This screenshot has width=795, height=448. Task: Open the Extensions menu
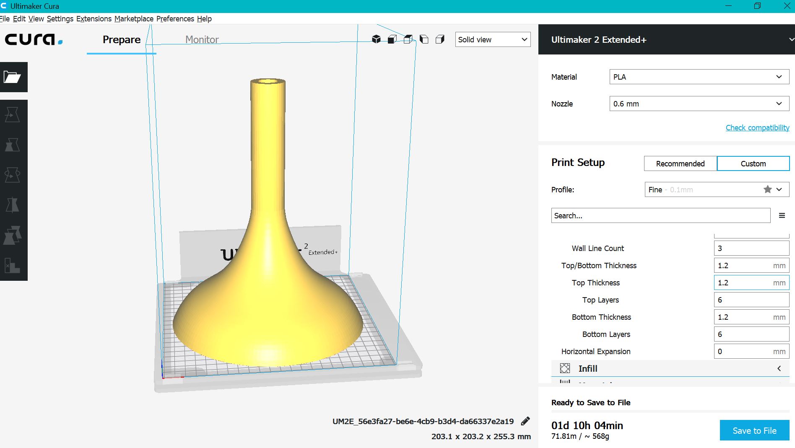pos(94,19)
